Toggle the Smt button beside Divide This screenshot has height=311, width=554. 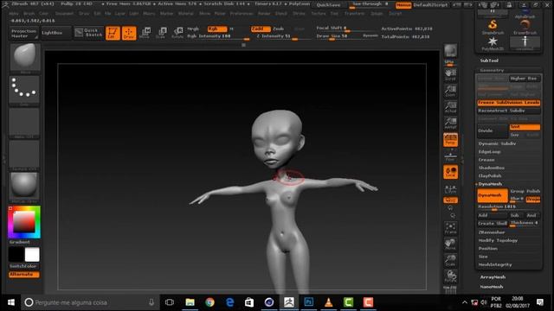525,127
